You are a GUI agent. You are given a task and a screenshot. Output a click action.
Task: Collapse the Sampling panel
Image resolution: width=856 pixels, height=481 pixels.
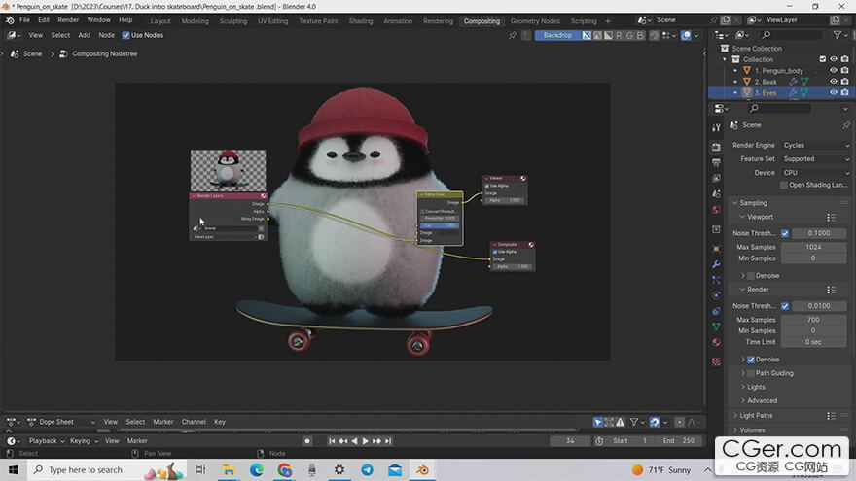tap(734, 203)
